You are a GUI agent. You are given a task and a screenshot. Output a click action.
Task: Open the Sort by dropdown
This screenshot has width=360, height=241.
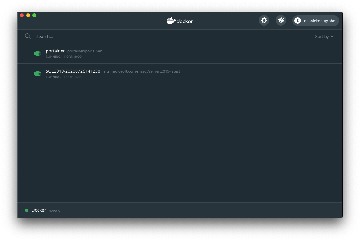point(322,37)
